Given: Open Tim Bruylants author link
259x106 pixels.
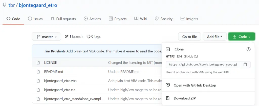Looking at the screenshot, I should click(x=55, y=51).
